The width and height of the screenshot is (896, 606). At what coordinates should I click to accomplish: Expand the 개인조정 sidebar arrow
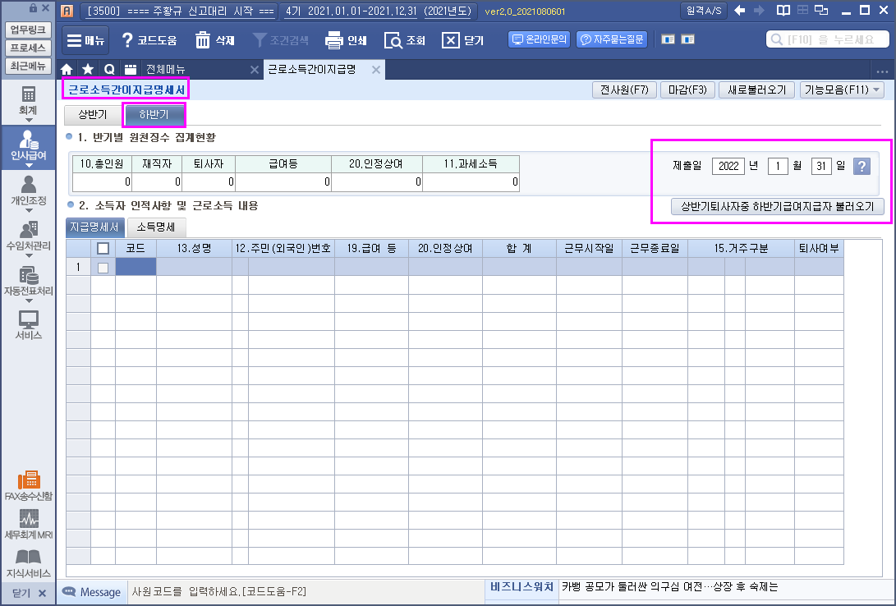point(28,211)
